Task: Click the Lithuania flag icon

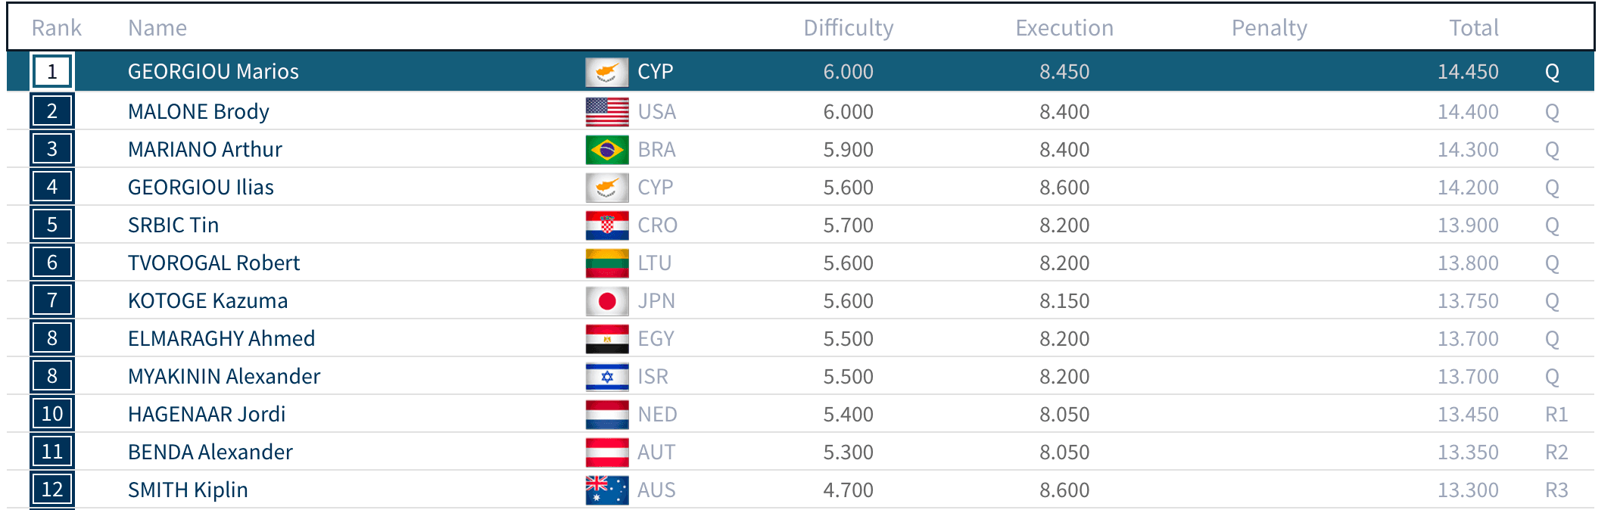Action: point(606,263)
